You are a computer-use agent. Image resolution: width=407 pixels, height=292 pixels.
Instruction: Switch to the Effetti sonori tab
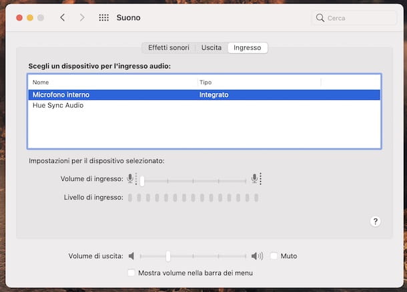tap(169, 48)
